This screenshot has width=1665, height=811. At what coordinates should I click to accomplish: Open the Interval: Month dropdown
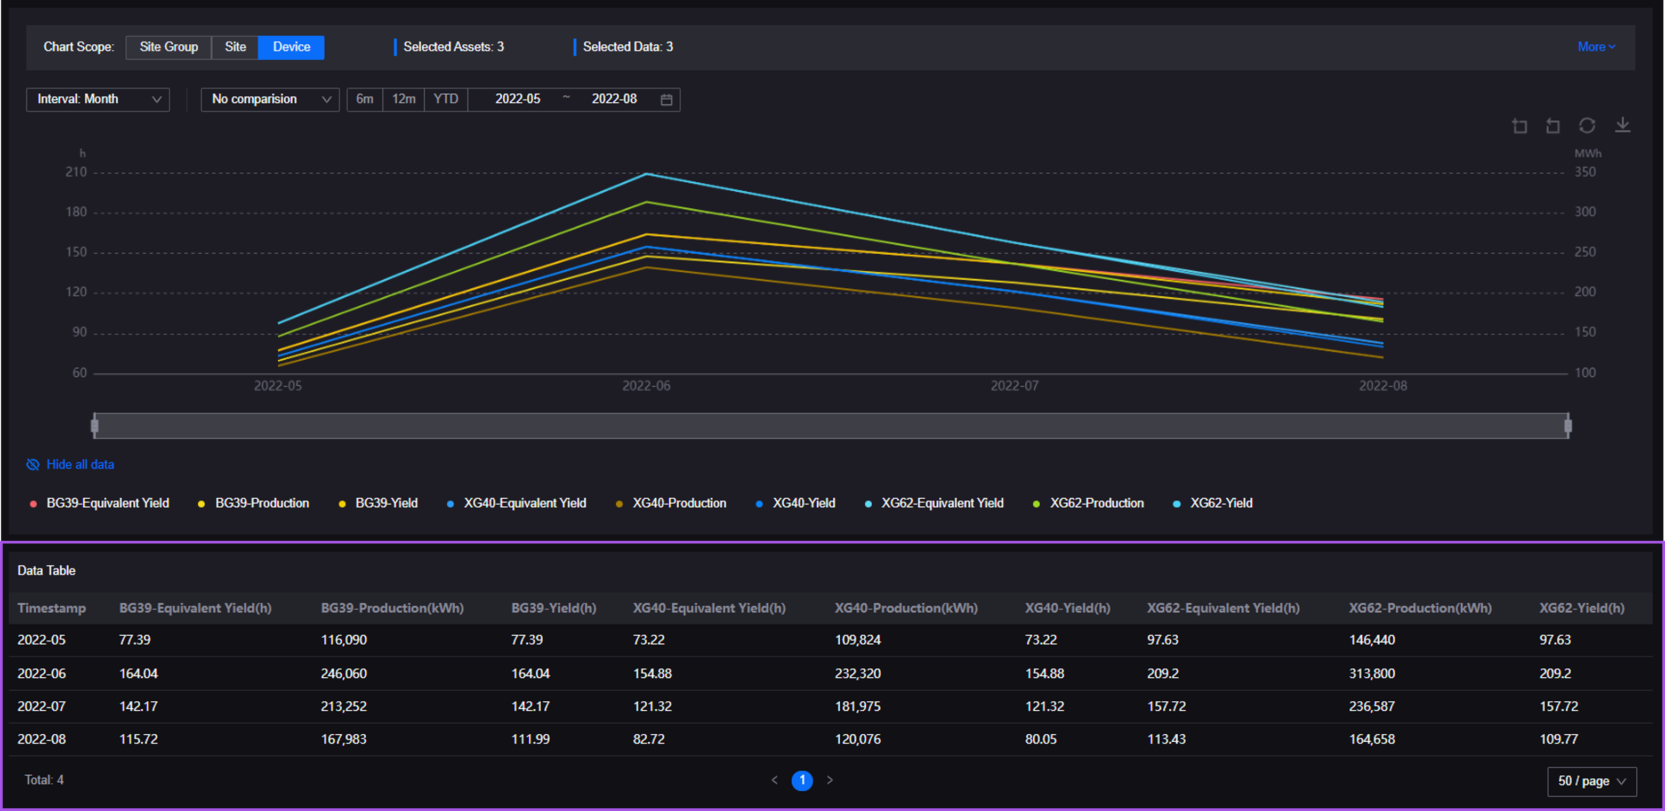point(98,100)
